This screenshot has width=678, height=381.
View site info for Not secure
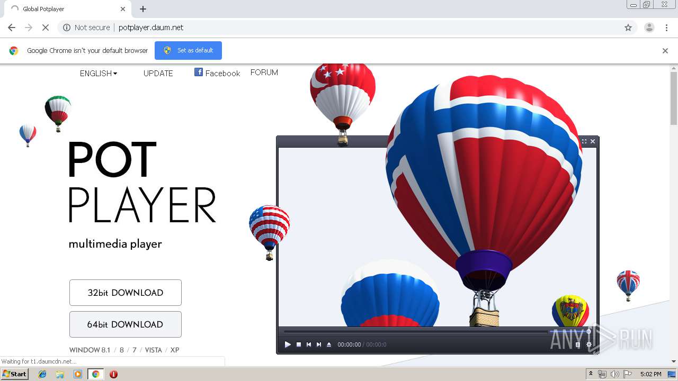(86, 28)
